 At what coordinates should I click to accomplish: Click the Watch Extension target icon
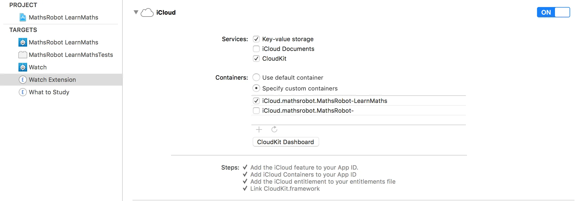tap(23, 80)
